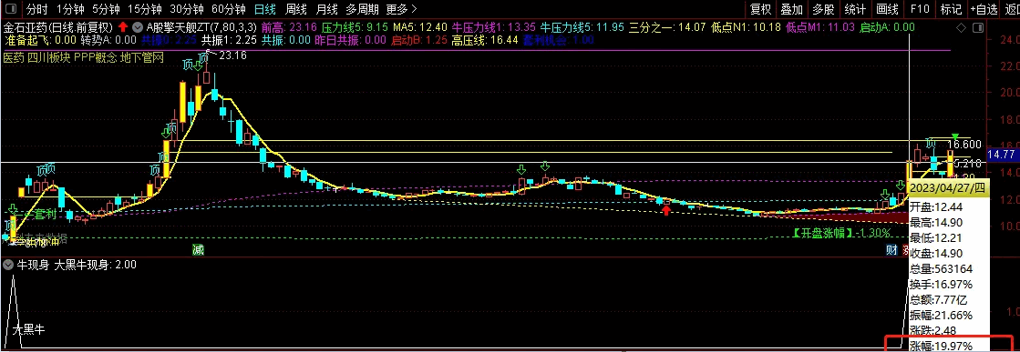1020x352 pixels.
Task: Select the 1分钟 period
Action: tap(70, 9)
